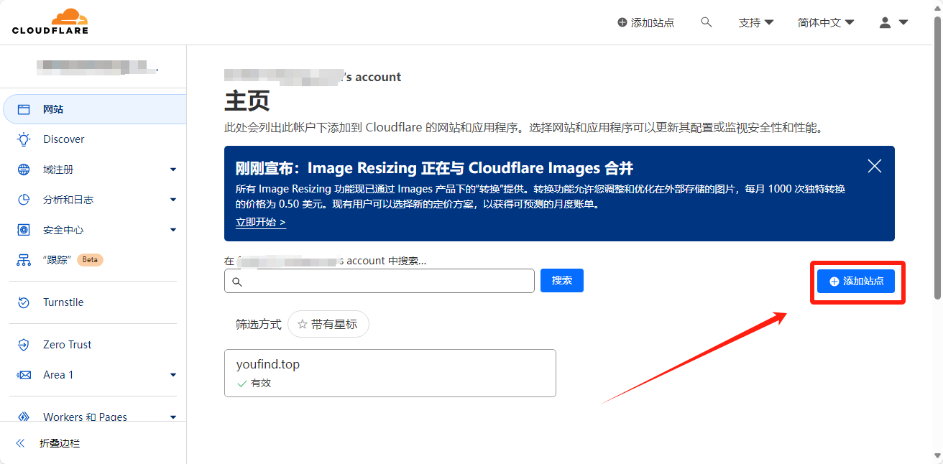Open the search magnifier in top bar

pos(707,22)
